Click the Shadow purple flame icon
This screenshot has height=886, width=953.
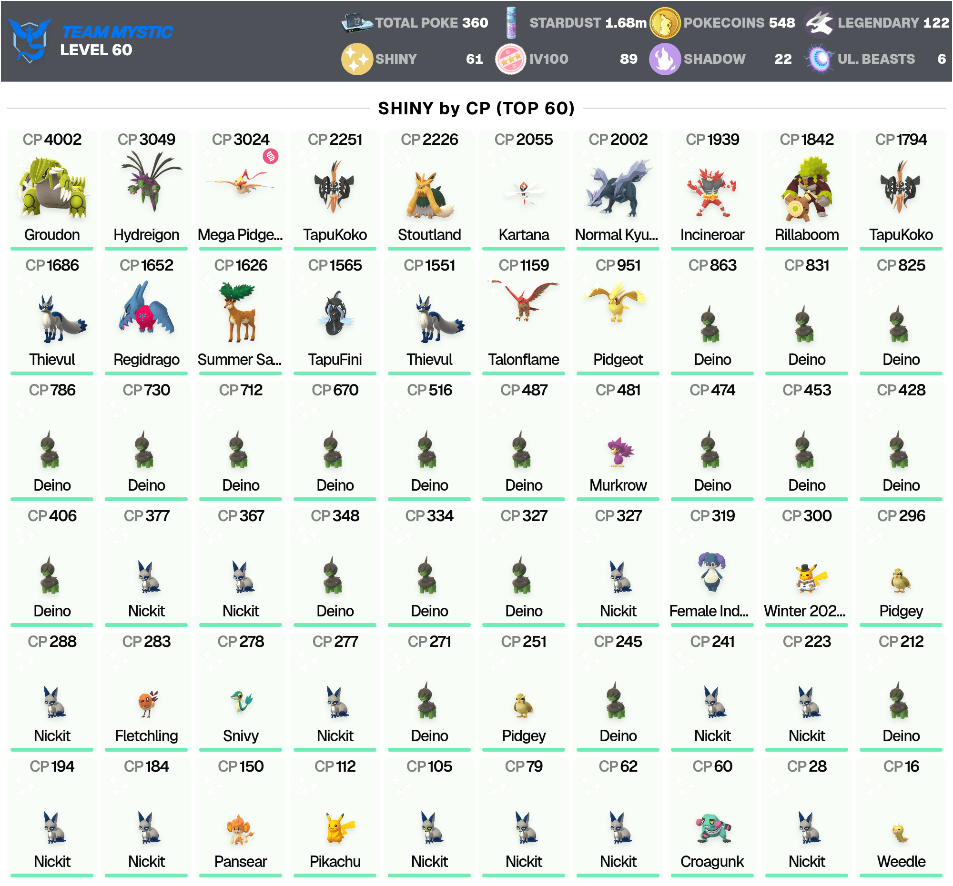point(664,59)
